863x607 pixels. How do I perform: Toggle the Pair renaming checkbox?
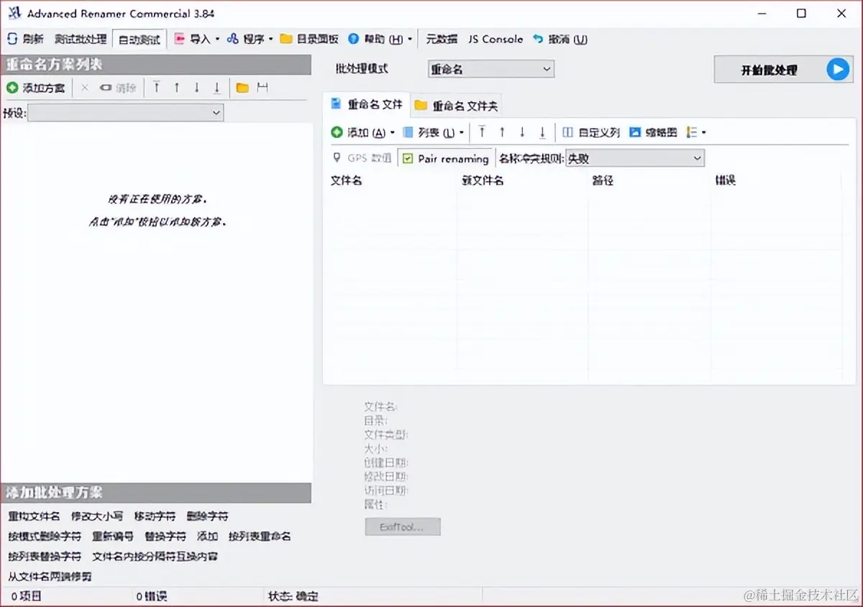tap(408, 158)
